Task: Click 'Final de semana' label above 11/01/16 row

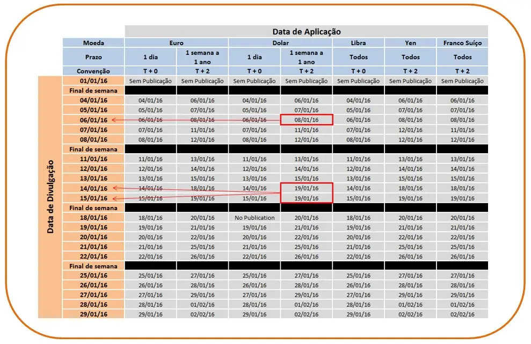Action: [93, 149]
